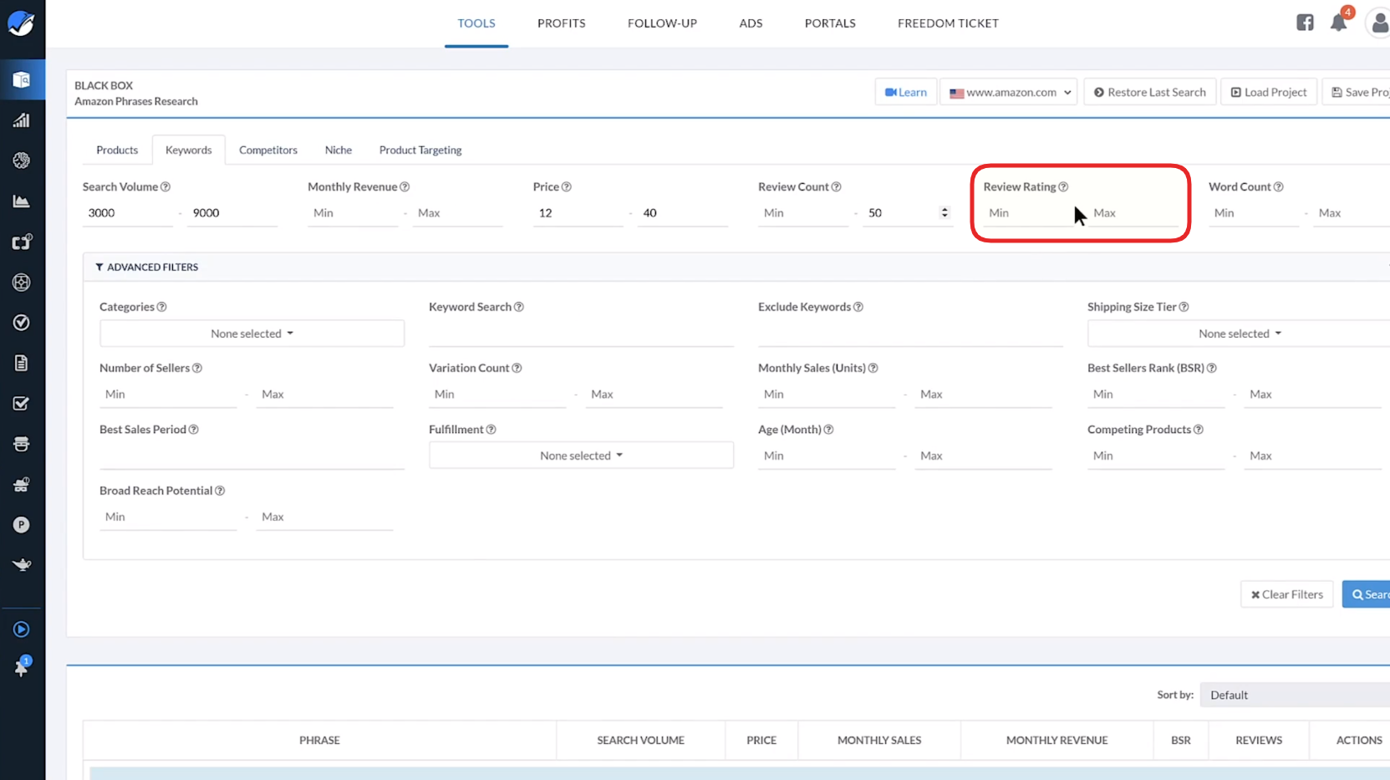Open the Categories None selected dropdown
The width and height of the screenshot is (1390, 780).
click(x=252, y=334)
